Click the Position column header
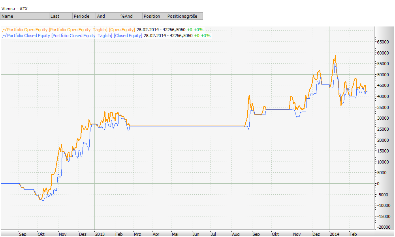Viewport: 395px width, 237px height. [154, 16]
